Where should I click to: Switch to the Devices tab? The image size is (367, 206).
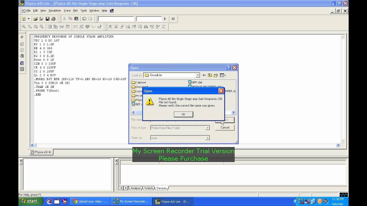tap(161, 188)
